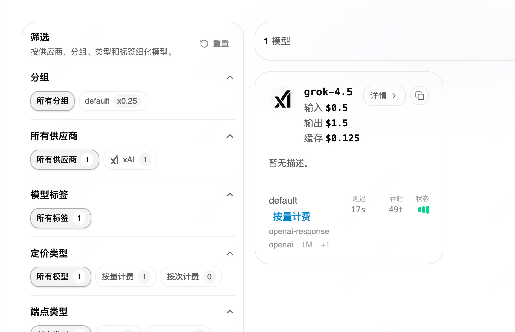This screenshot has width=515, height=332.
Task: Open 详情 for grok-4.5
Action: [384, 96]
